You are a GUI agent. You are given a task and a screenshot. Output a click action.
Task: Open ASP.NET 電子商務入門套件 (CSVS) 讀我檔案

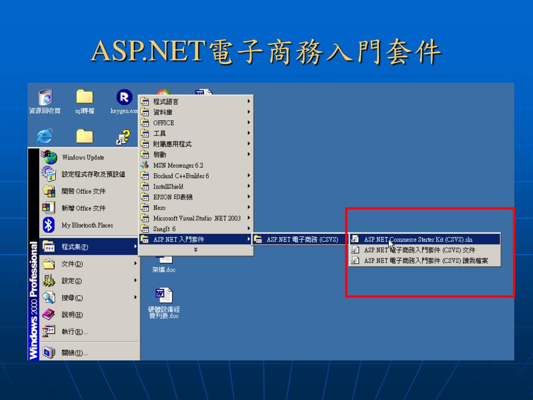(425, 260)
